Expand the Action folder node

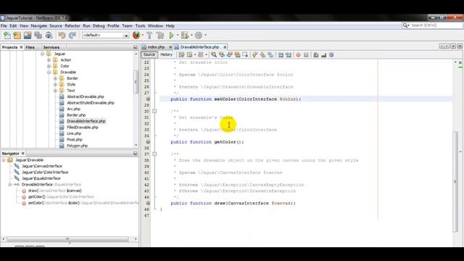click(x=49, y=60)
